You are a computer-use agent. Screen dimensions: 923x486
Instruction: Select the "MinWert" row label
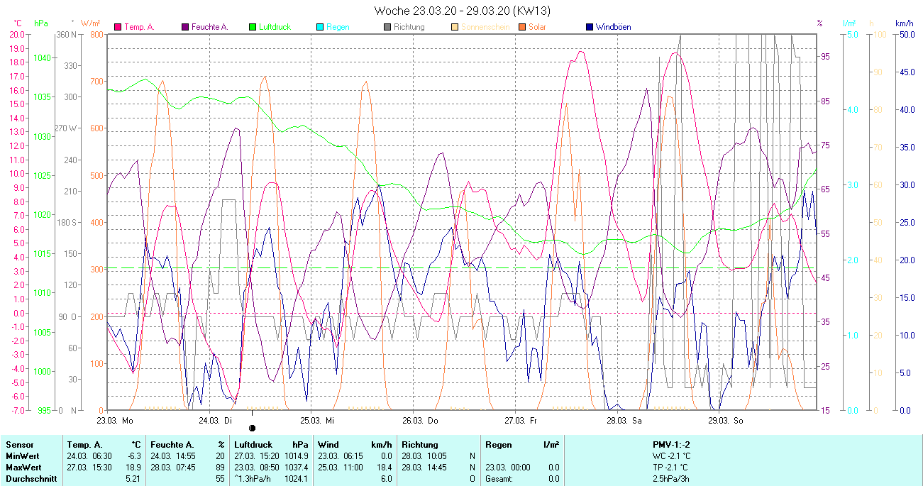click(23, 456)
